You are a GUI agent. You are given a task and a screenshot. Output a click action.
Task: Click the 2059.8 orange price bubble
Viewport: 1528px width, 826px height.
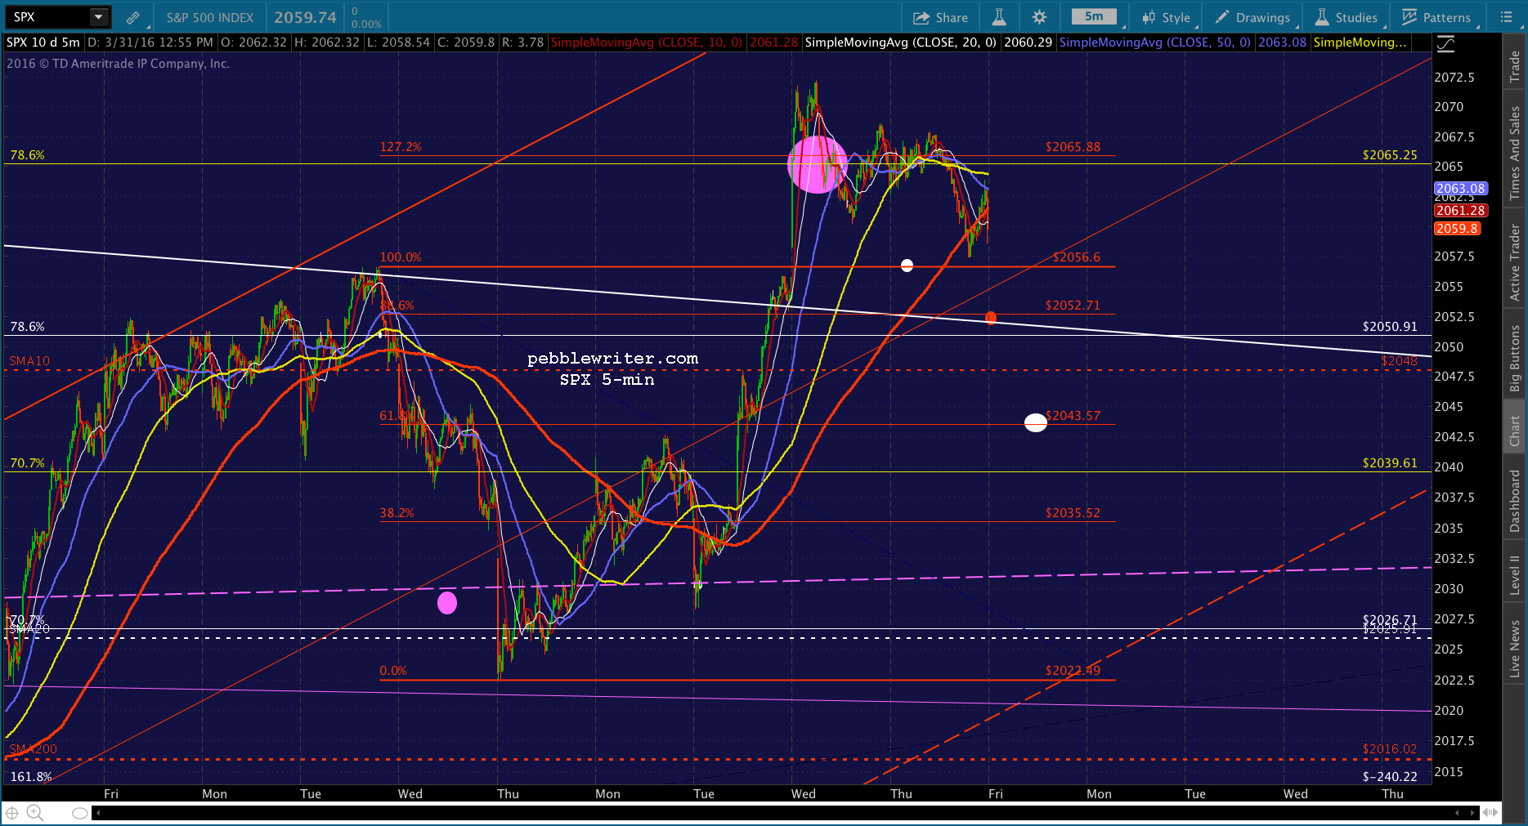tap(1457, 229)
